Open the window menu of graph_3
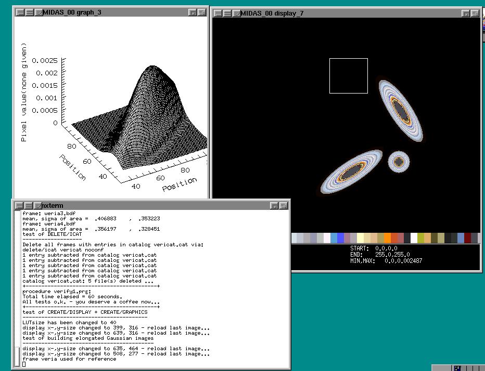The width and height of the screenshot is (485, 371). [20, 12]
